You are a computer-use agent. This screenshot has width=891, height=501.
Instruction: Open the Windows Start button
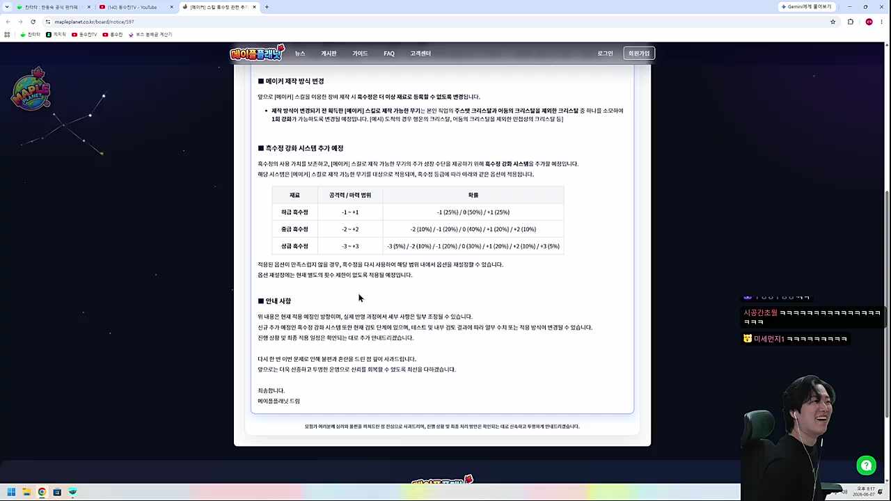pyautogui.click(x=11, y=492)
